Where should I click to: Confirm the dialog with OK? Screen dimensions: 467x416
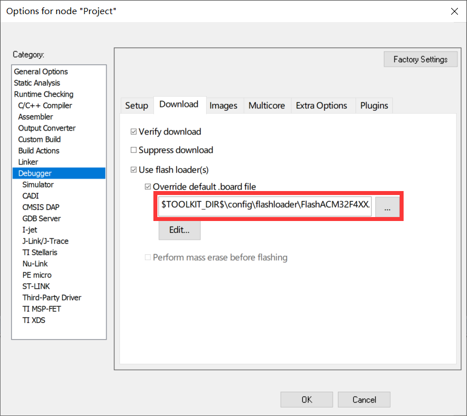306,400
